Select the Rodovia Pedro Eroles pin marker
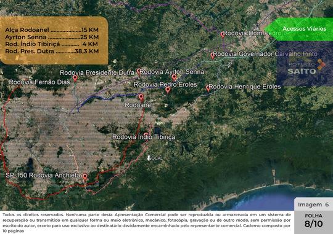 point(168,90)
